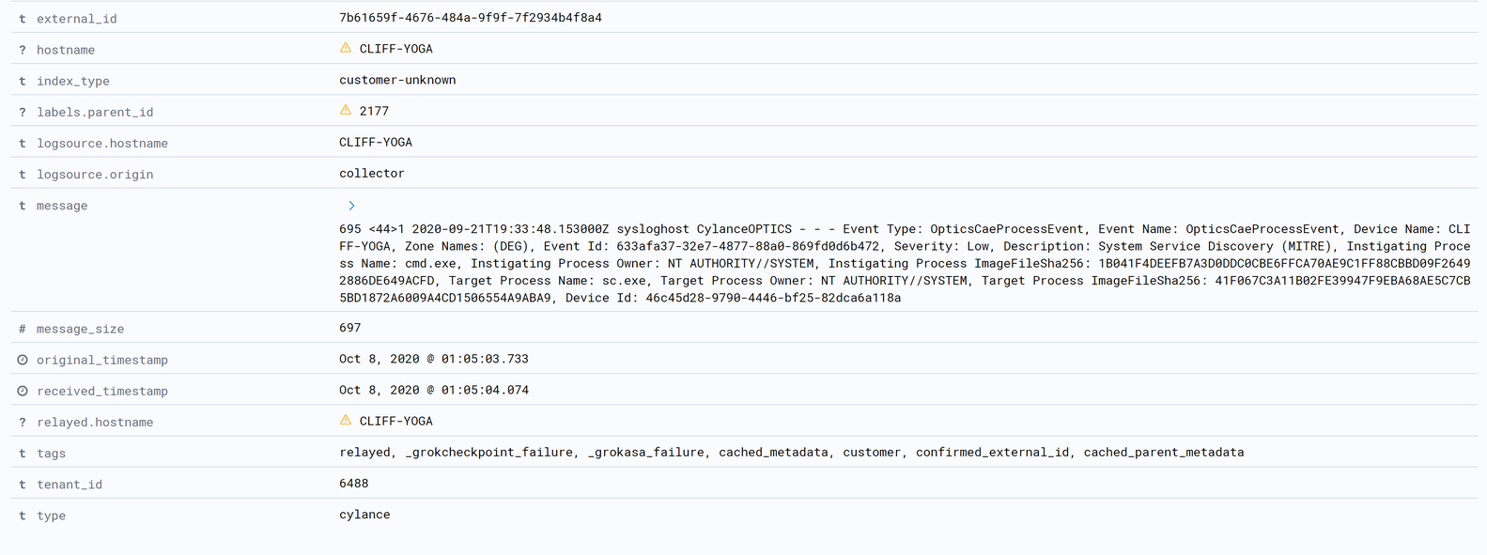Click the warning icon beside hostname value

346,48
